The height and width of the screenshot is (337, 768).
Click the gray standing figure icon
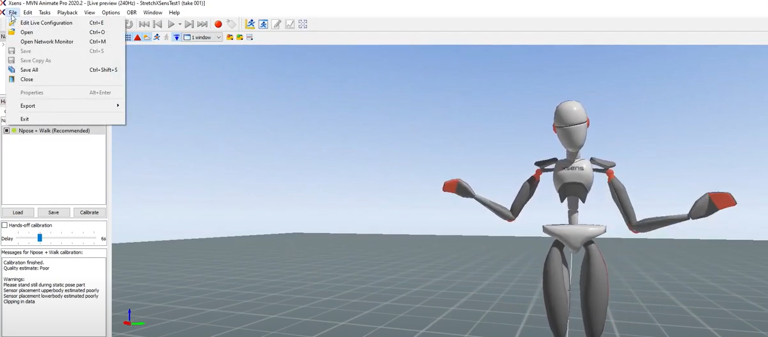166,37
